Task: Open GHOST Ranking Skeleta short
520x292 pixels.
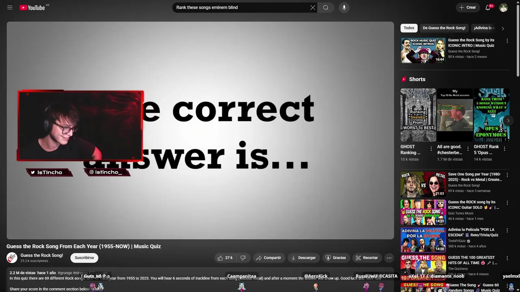Action: [x=418, y=115]
